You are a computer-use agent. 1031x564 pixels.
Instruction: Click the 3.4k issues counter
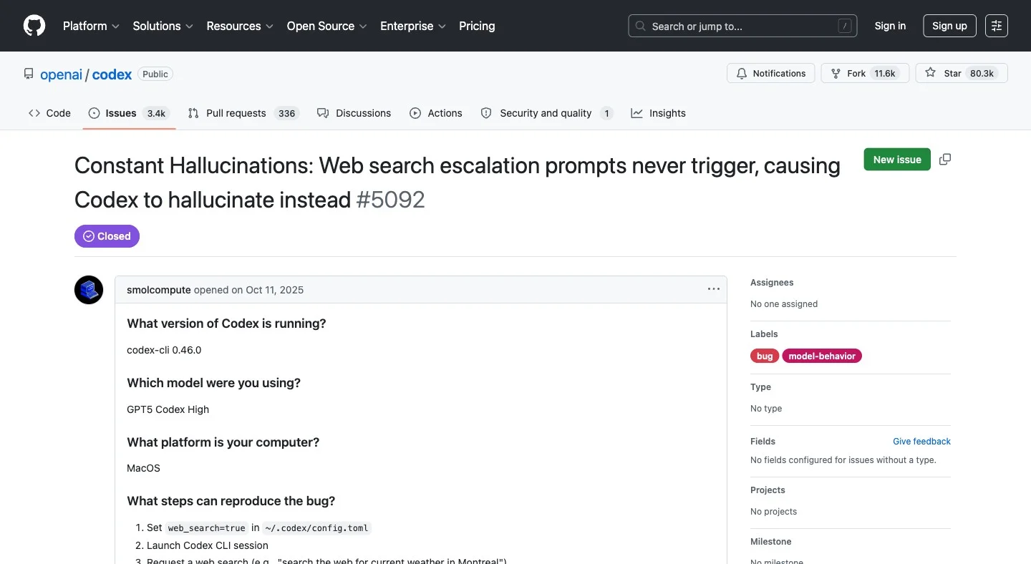coord(156,113)
